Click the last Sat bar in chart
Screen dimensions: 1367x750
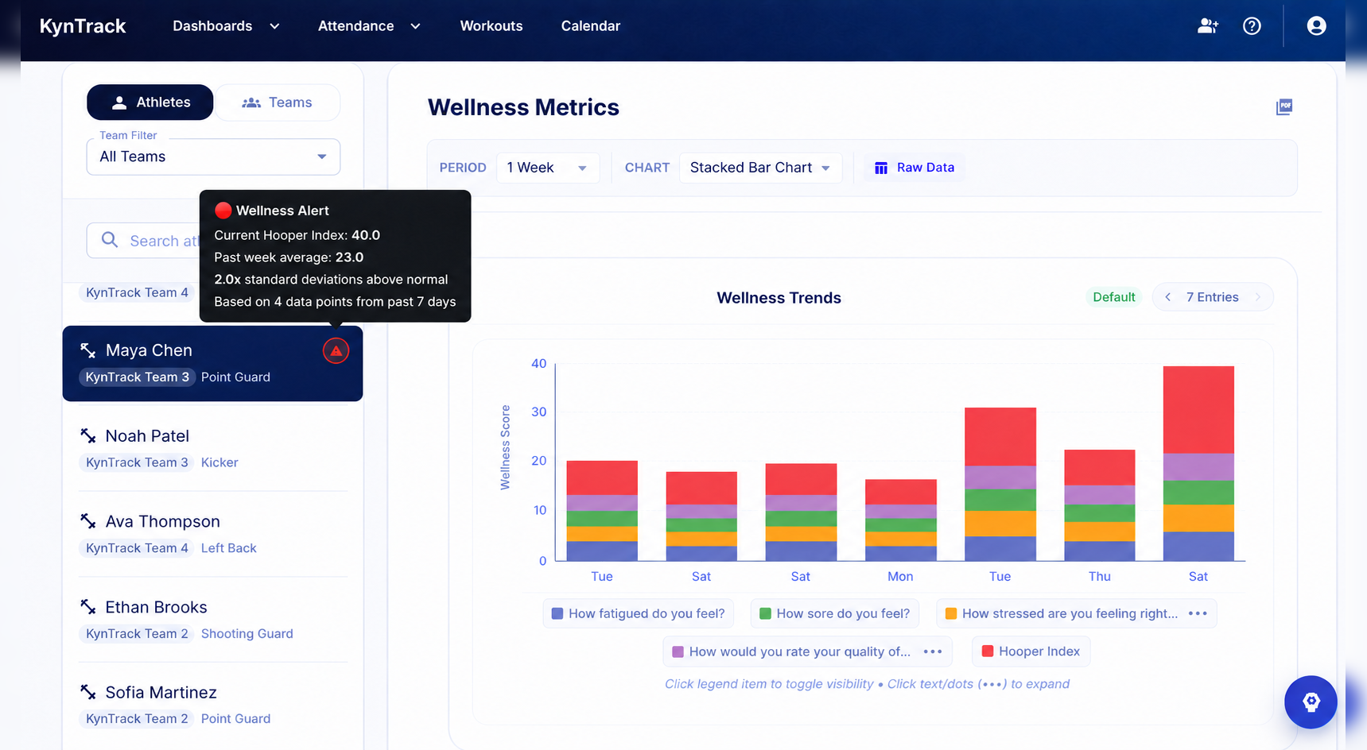[x=1198, y=463]
